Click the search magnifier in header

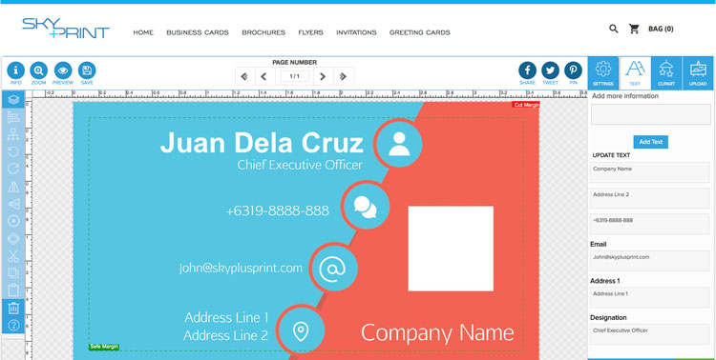coord(614,29)
